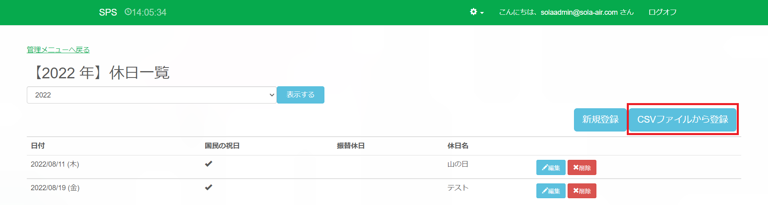Click pencil edit icon for 山の日 row
The width and height of the screenshot is (768, 205).
click(x=544, y=168)
